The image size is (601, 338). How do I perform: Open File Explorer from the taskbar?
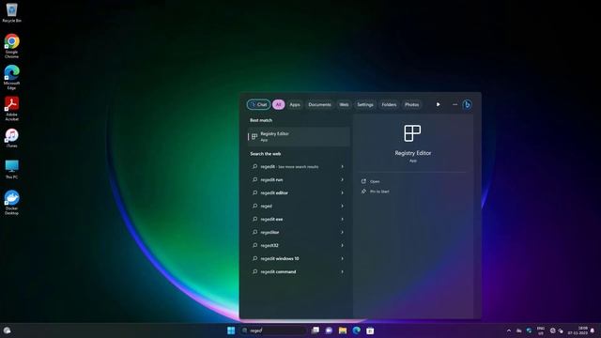(343, 330)
